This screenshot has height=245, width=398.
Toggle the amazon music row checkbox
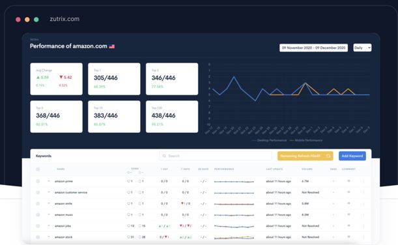pos(38,215)
